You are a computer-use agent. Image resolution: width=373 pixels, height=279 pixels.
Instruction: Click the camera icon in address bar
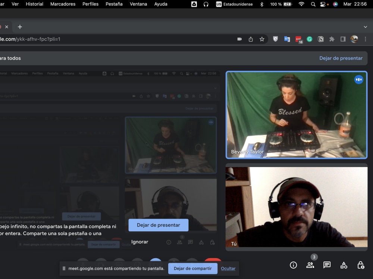[x=239, y=39]
